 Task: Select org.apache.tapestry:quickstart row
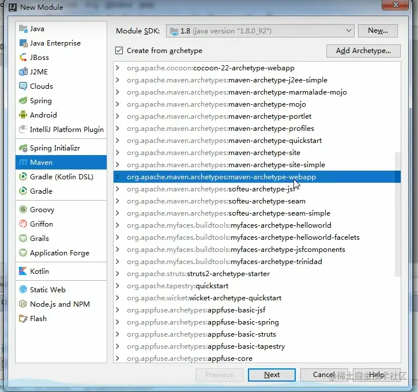257,286
